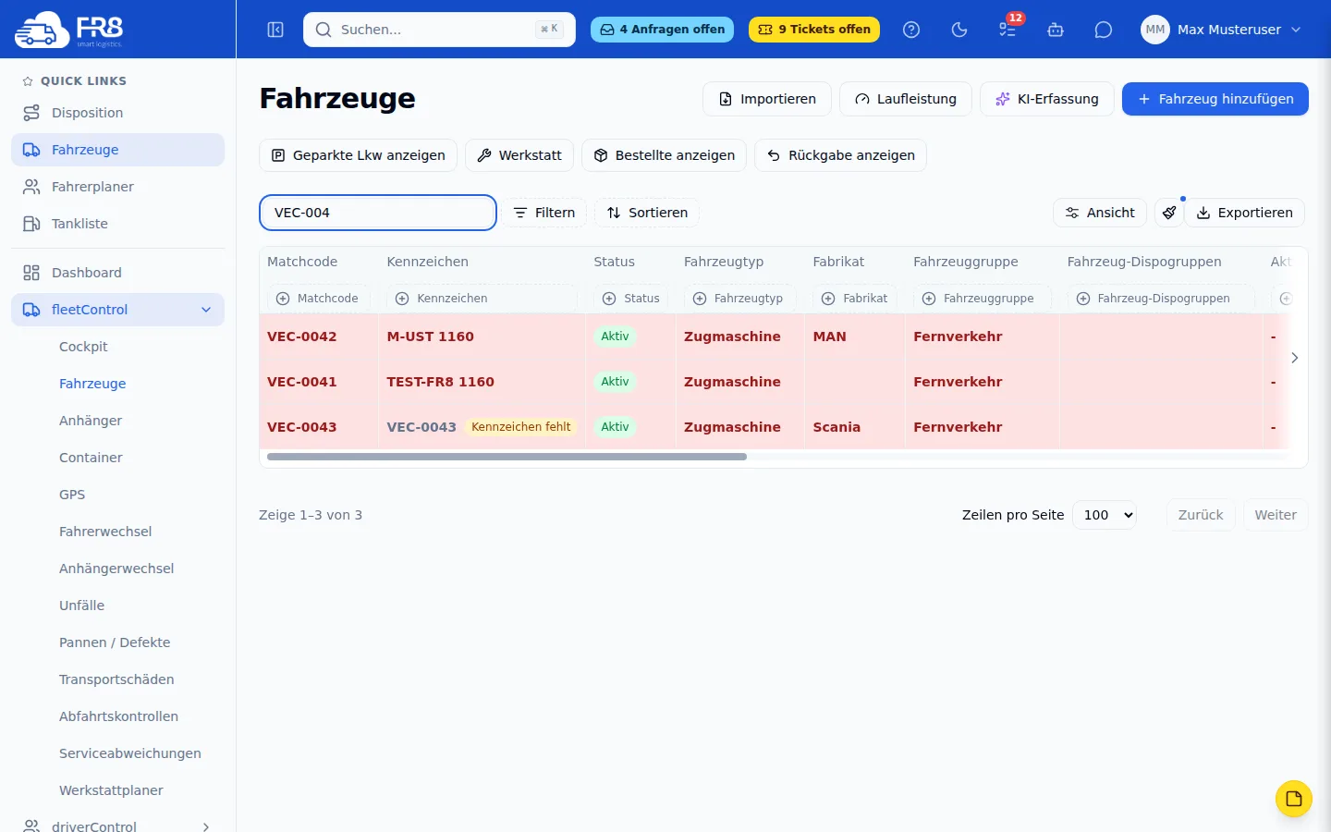Click the Weiter pagination button
Viewport: 1331px width, 832px height.
tap(1276, 515)
